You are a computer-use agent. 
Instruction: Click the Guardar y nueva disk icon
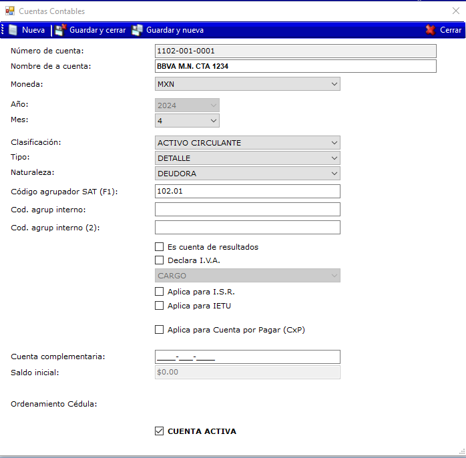pyautogui.click(x=138, y=30)
